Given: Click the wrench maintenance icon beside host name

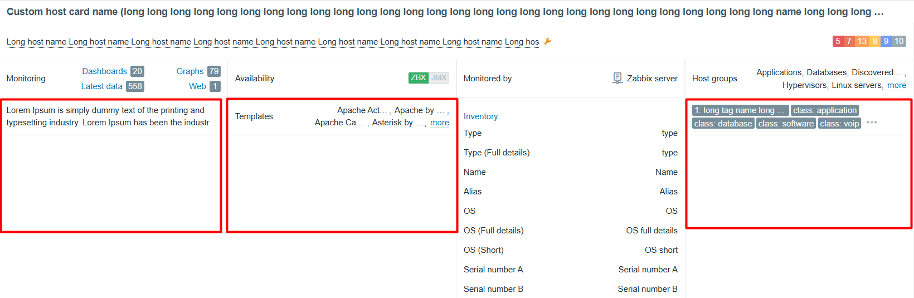Looking at the screenshot, I should (547, 41).
